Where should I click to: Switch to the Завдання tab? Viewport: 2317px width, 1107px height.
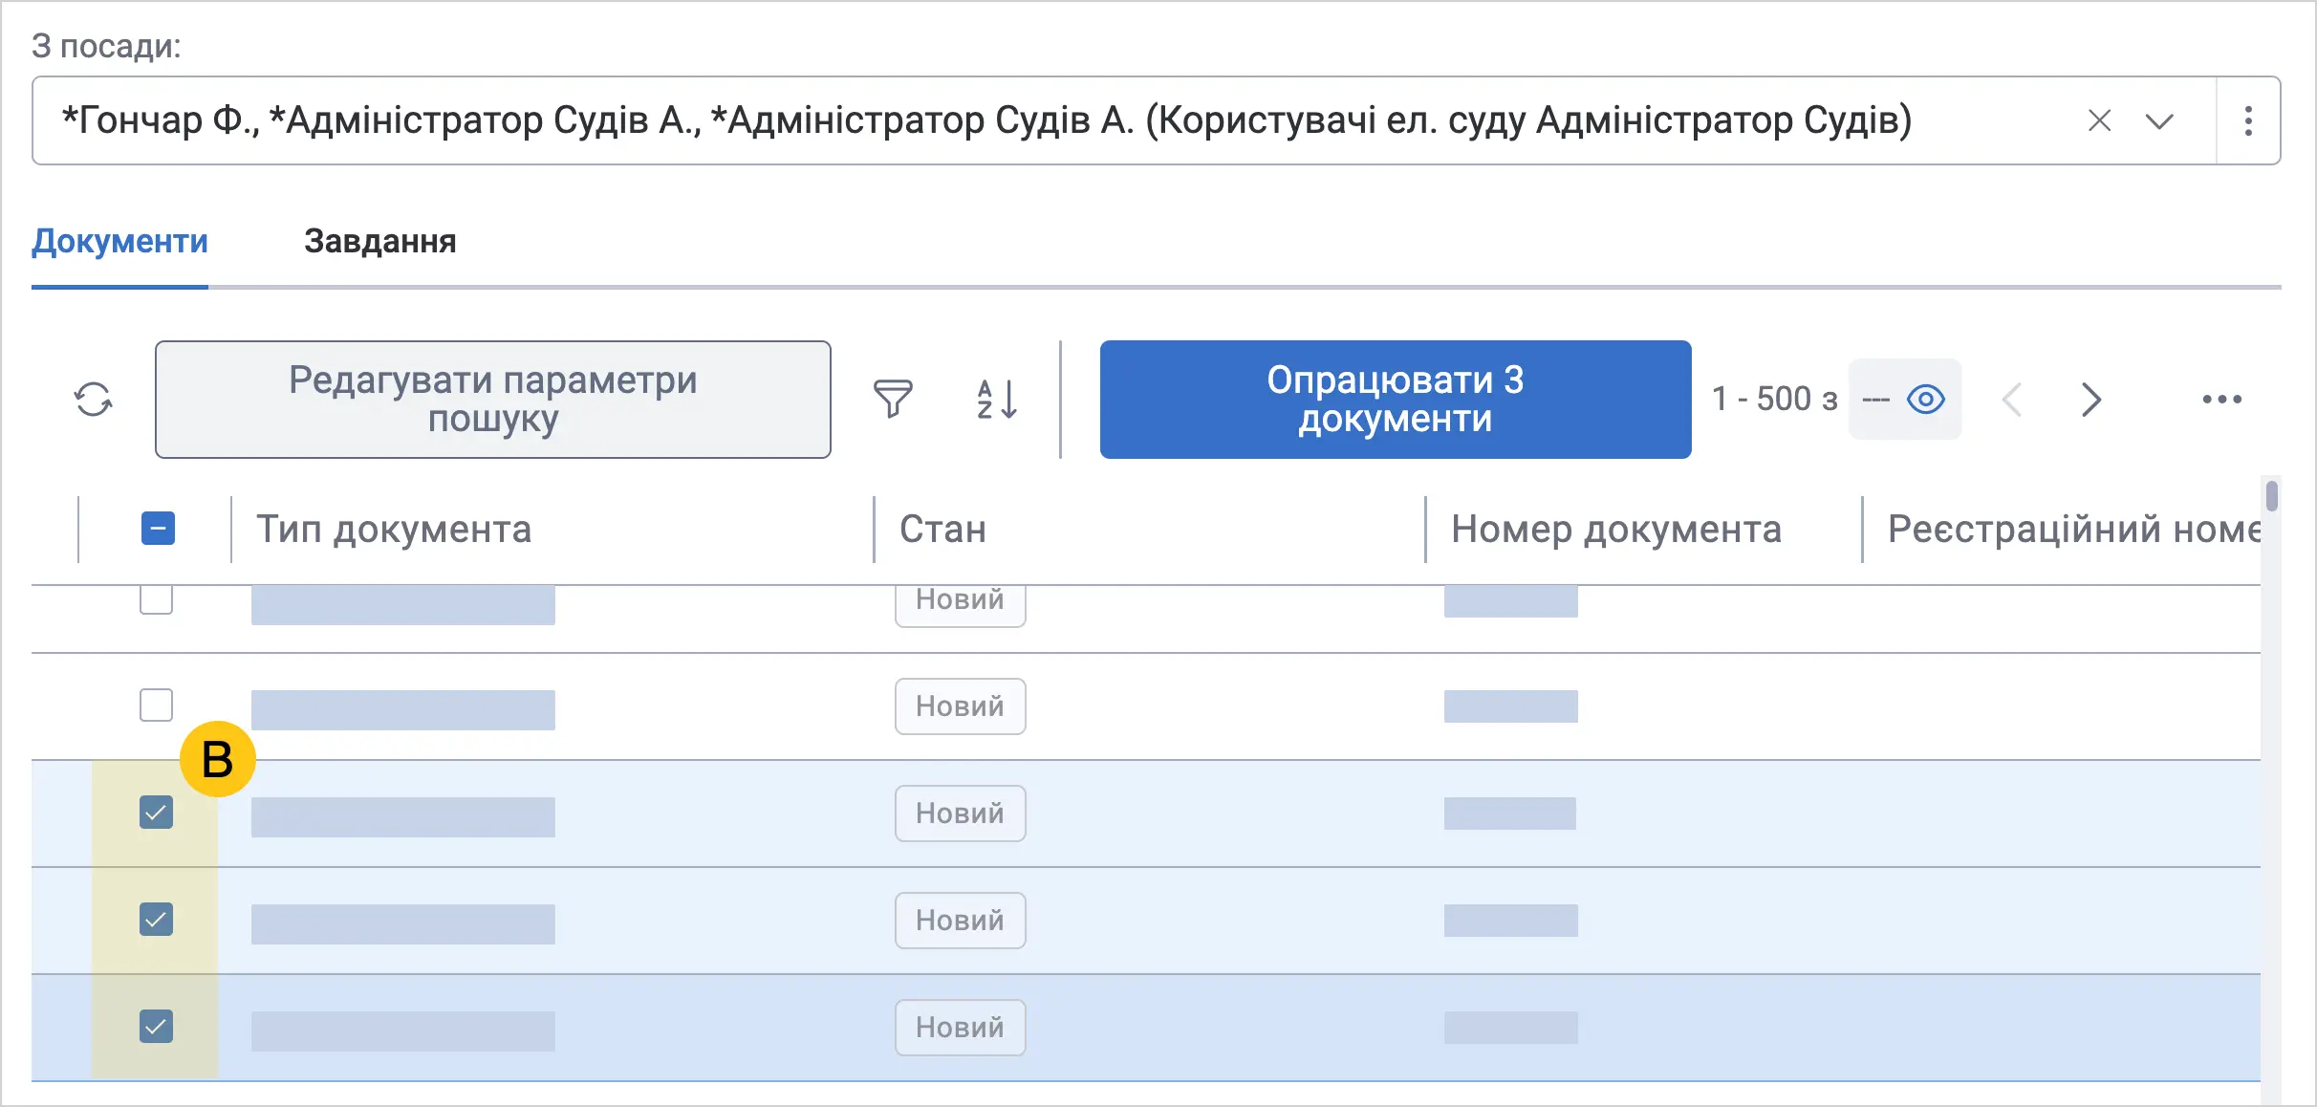[380, 241]
